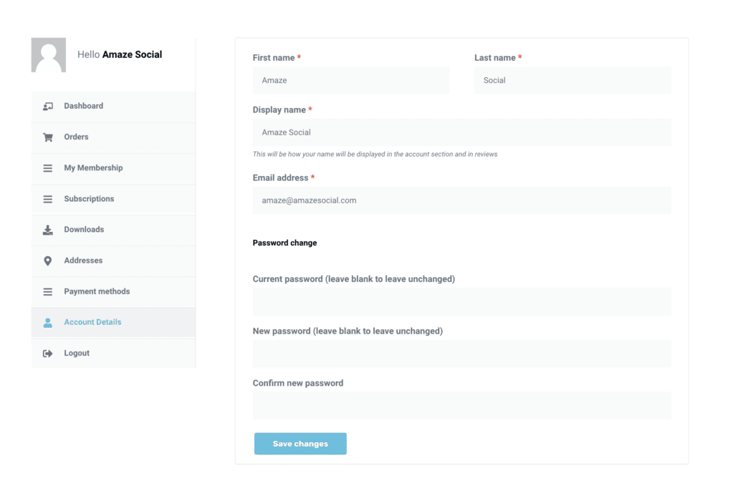Screen dimensions: 738x486
Task: Open the Orders menu item
Action: [x=113, y=137]
